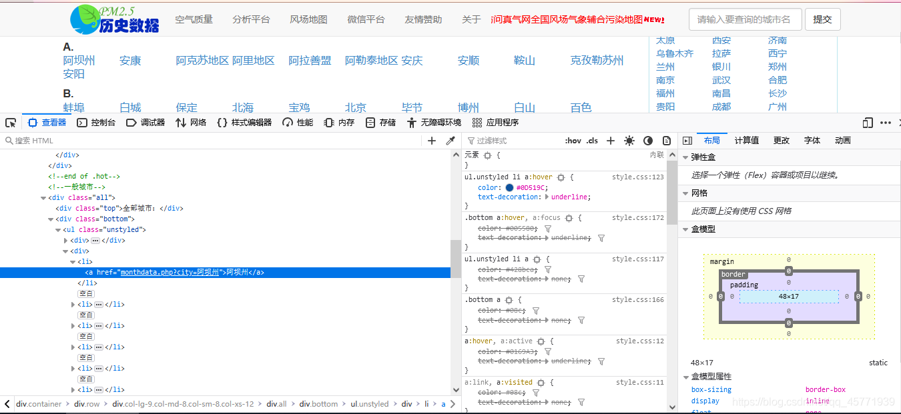Select selector icon for ul.unstyled li a:hover

(561, 177)
